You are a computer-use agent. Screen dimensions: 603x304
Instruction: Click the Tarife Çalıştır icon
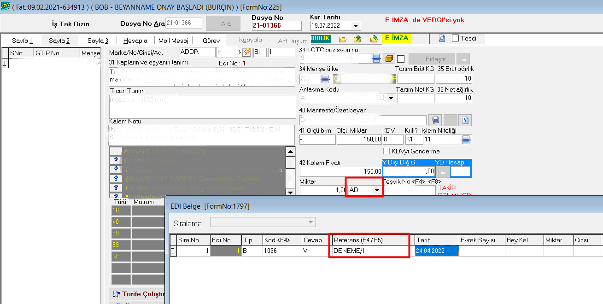click(116, 294)
